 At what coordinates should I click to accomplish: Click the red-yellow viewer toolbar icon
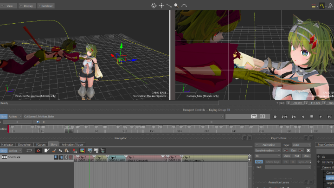313,6
